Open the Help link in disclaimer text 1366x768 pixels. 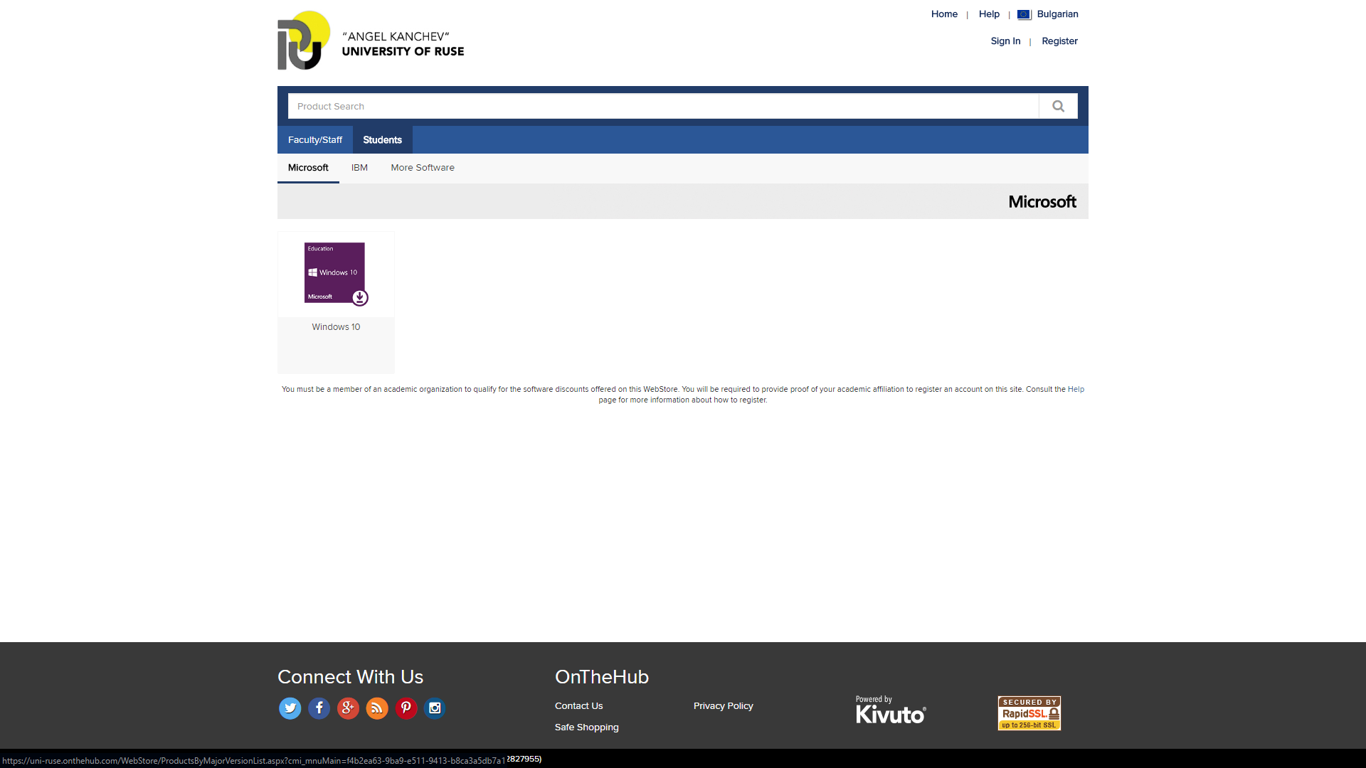pyautogui.click(x=1076, y=389)
